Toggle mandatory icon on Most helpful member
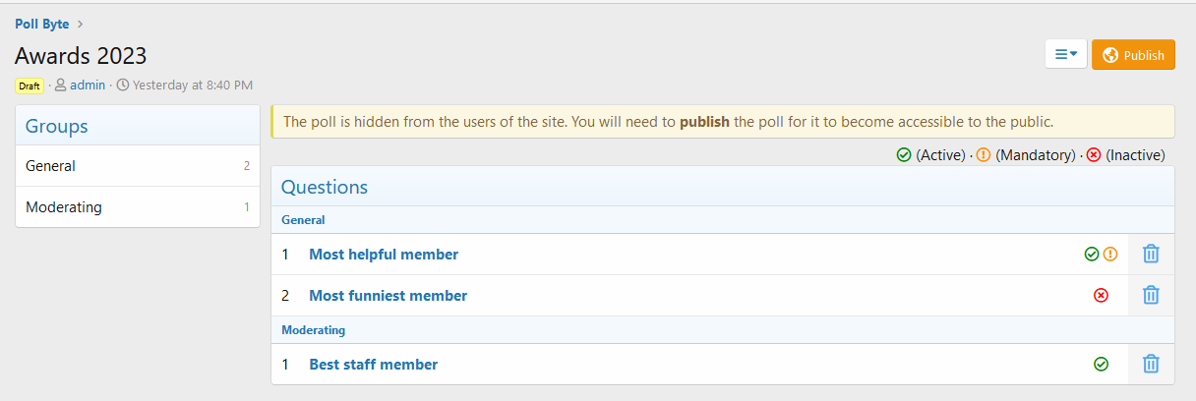The width and height of the screenshot is (1196, 401). tap(1110, 254)
